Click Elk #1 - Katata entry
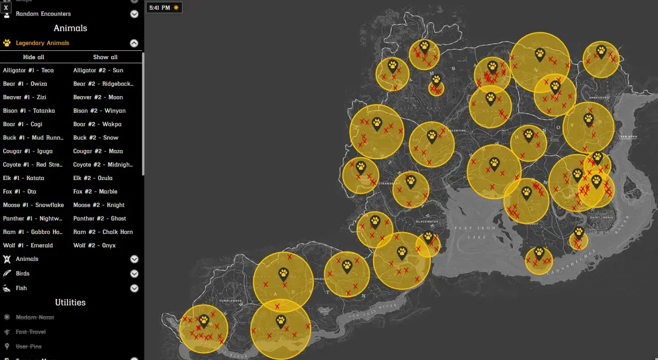 (x=24, y=178)
